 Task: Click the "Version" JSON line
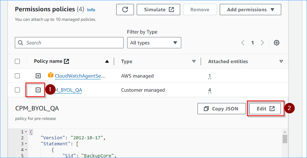pos(73,138)
